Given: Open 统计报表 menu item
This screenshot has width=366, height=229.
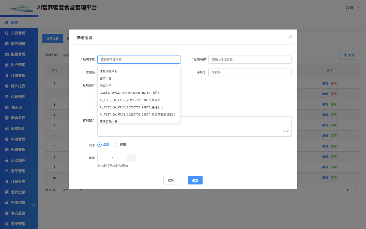Looking at the screenshot, I should 19,86.
